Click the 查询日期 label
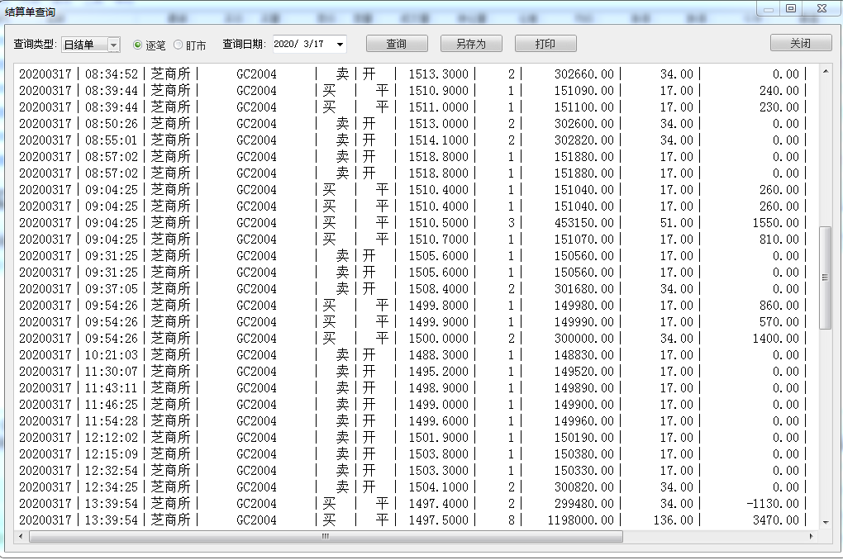The height and width of the screenshot is (560, 843). coord(244,44)
